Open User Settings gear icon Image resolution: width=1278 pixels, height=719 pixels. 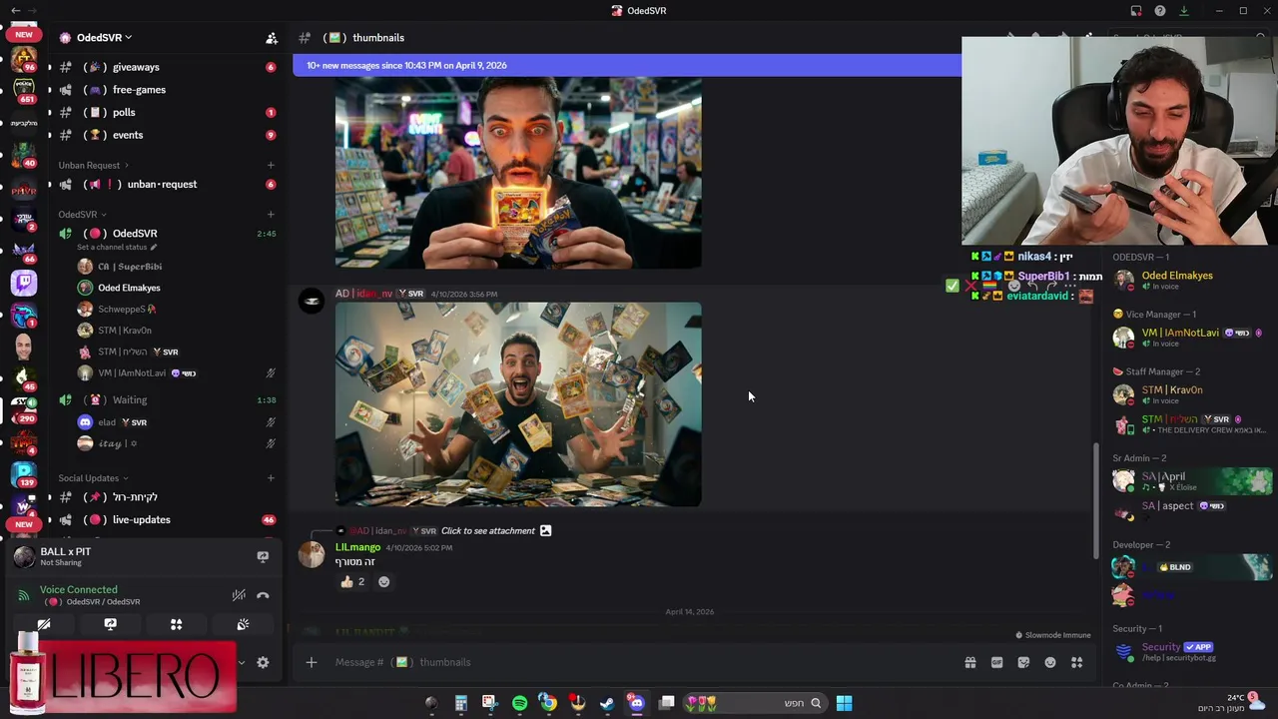click(x=263, y=662)
